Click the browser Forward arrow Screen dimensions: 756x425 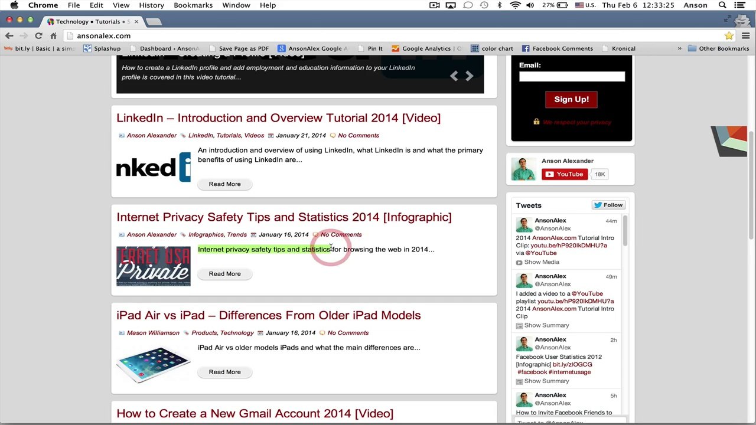[x=24, y=36]
